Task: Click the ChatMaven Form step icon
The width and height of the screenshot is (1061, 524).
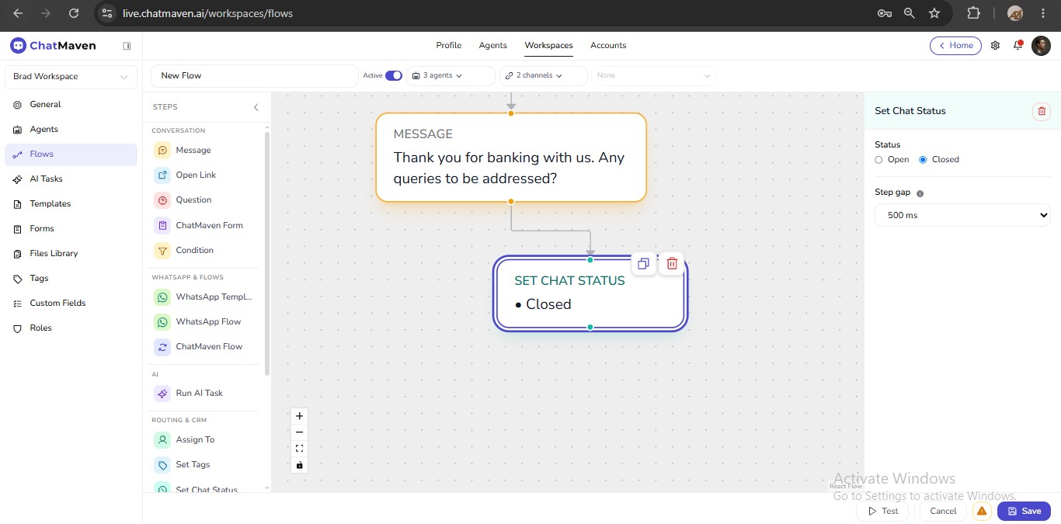Action: pyautogui.click(x=162, y=226)
